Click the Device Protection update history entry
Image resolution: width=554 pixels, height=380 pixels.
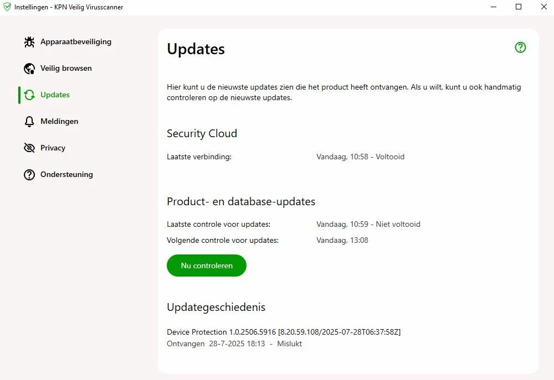(283, 332)
